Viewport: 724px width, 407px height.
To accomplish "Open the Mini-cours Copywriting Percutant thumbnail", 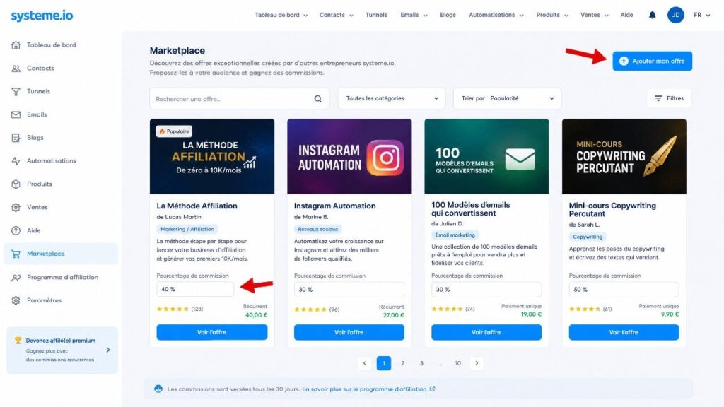I will [x=624, y=156].
